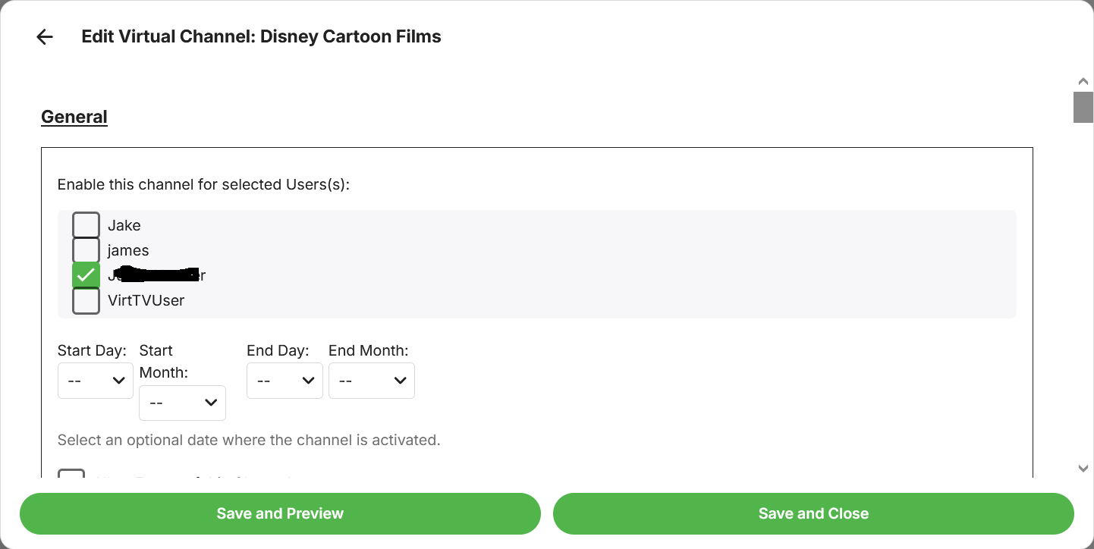
Task: Uncheck the green checked user checkbox
Action: (86, 275)
